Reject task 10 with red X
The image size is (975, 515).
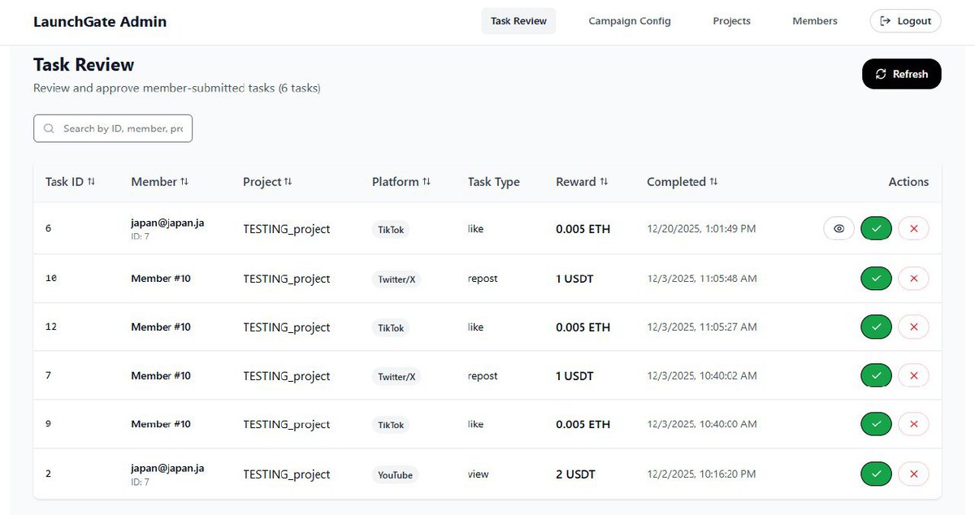click(913, 279)
